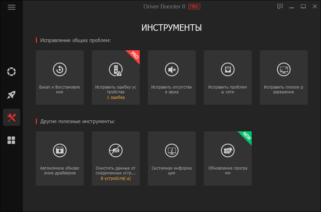321x212 pixels.
Task: Open 'Исправить отсутствие звука' tool label
Action: [x=171, y=90]
